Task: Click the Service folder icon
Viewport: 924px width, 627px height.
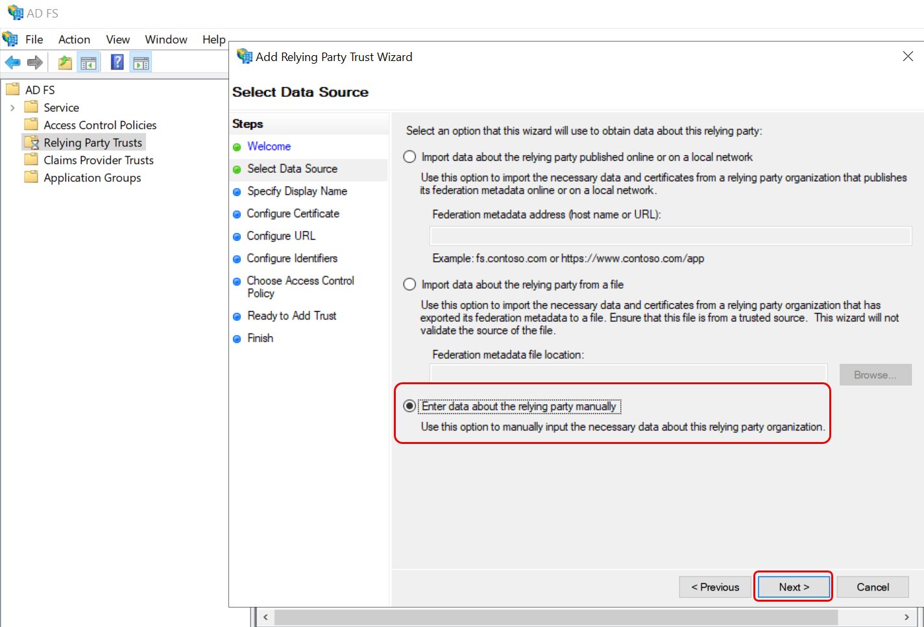Action: coord(31,106)
